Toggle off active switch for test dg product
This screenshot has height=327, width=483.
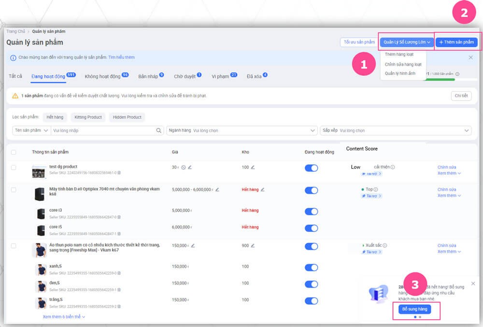[x=311, y=168]
